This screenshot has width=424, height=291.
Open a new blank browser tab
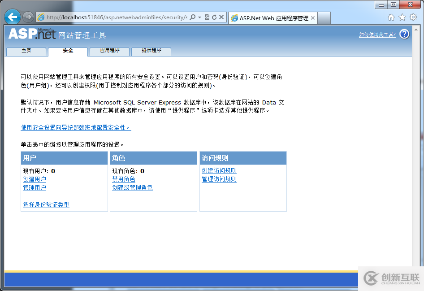pyautogui.click(x=324, y=18)
